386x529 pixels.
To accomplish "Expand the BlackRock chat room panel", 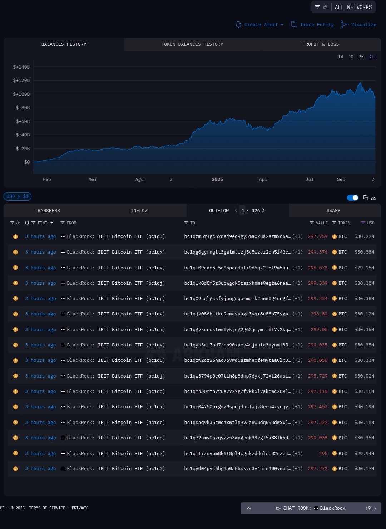I will click(249, 508).
